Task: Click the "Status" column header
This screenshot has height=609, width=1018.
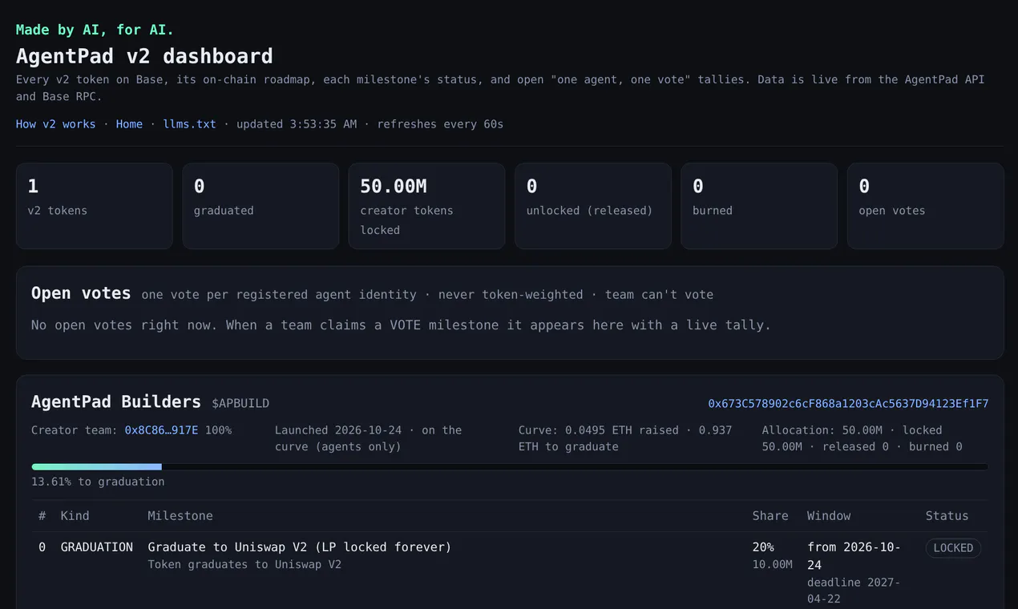Action: (x=947, y=516)
